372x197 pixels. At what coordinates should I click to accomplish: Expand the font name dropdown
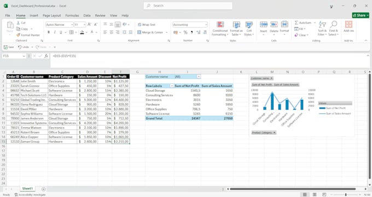(72, 25)
